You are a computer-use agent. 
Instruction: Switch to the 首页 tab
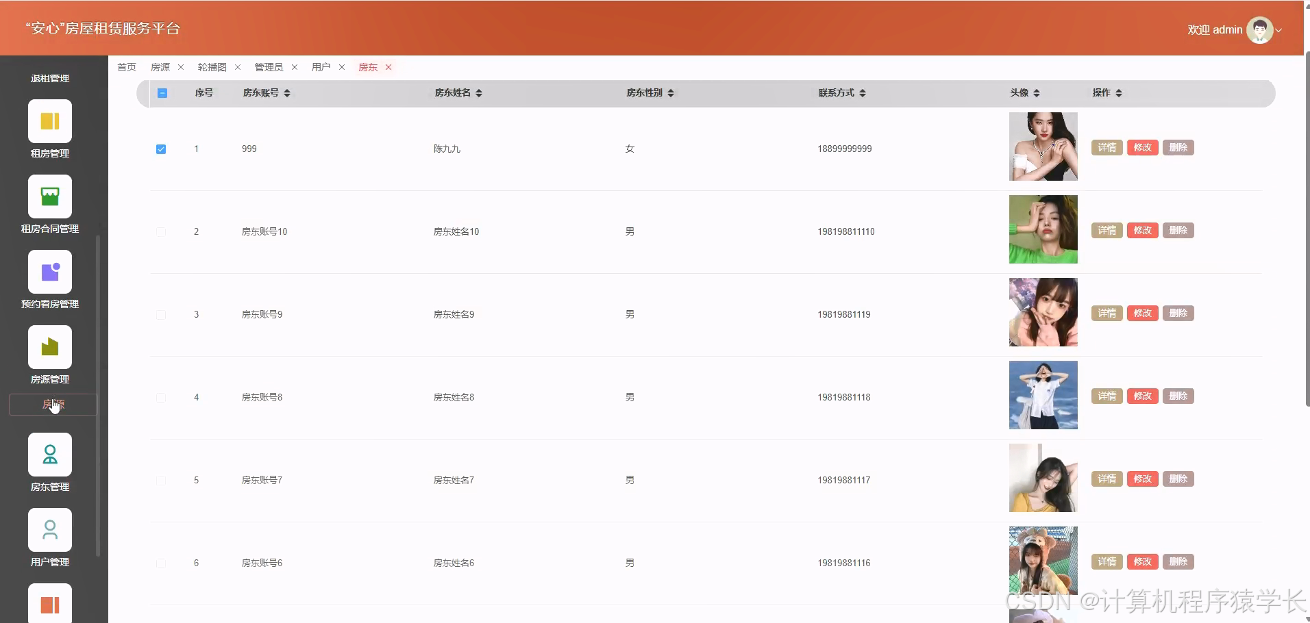point(127,67)
